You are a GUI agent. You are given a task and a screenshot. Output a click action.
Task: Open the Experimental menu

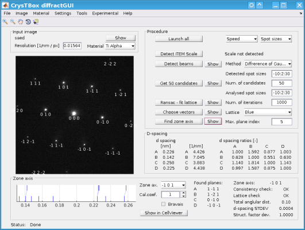point(105,13)
